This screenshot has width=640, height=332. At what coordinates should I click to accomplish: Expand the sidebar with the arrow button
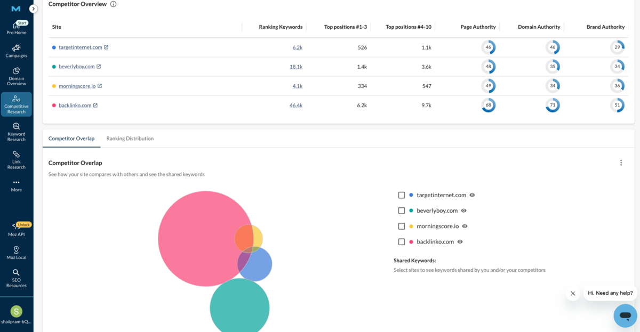(x=34, y=9)
